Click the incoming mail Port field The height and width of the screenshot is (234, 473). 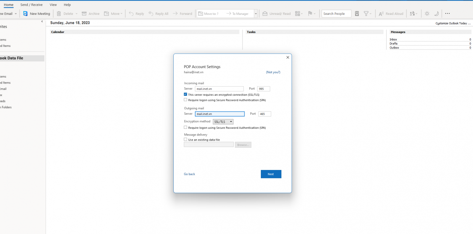[264, 89]
